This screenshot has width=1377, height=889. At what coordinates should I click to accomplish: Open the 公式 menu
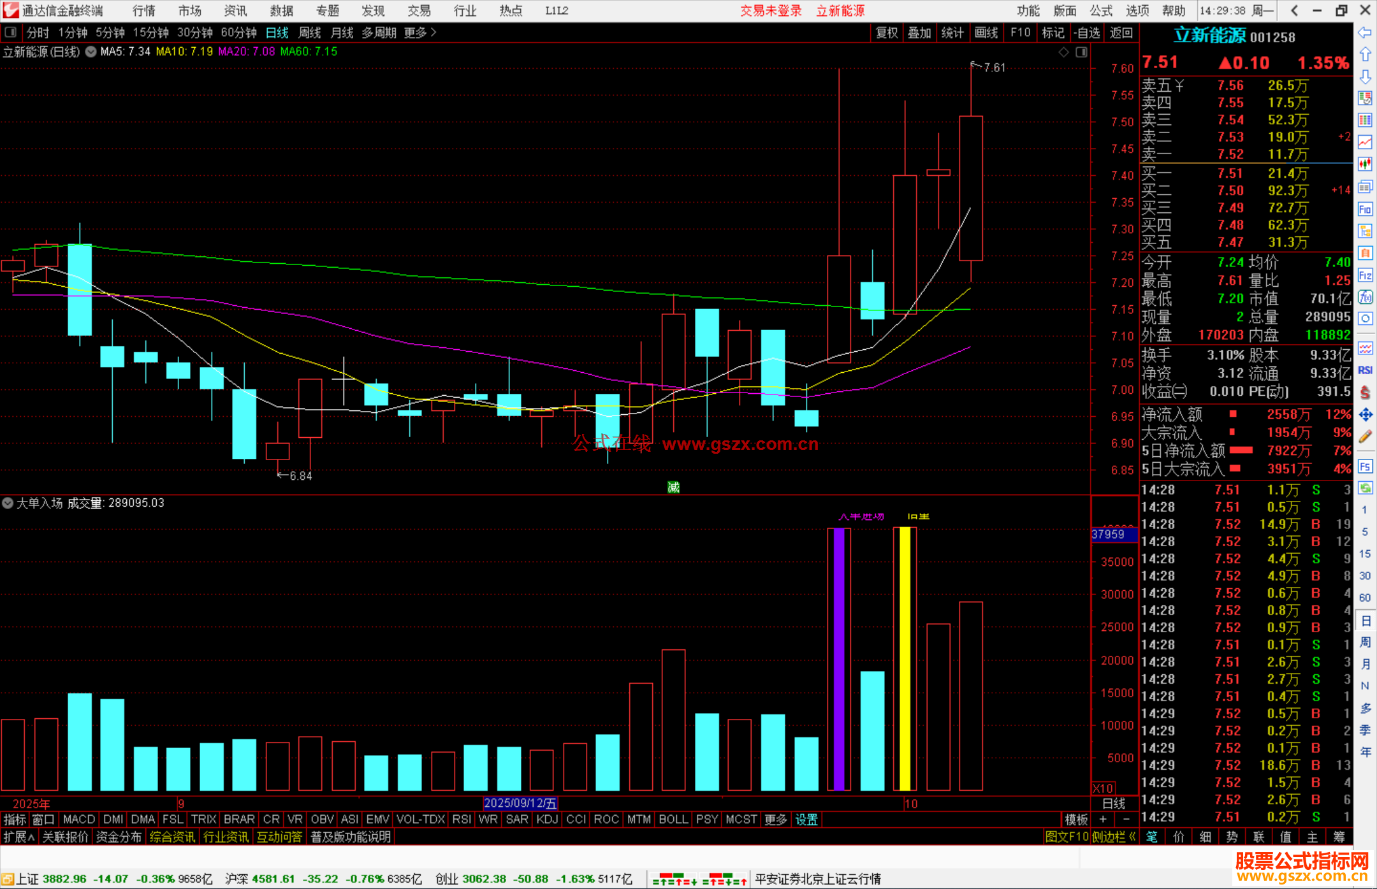click(1100, 10)
